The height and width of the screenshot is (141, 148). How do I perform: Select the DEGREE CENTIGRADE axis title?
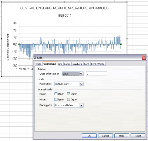pos(8,47)
